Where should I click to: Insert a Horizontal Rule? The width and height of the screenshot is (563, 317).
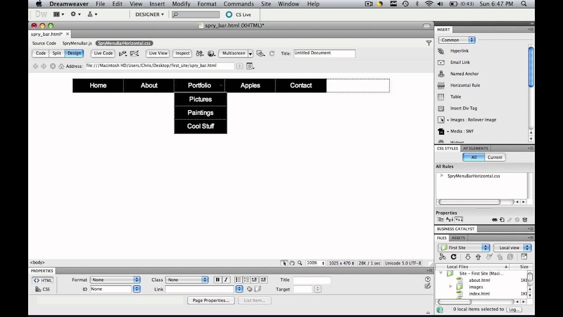point(441,85)
